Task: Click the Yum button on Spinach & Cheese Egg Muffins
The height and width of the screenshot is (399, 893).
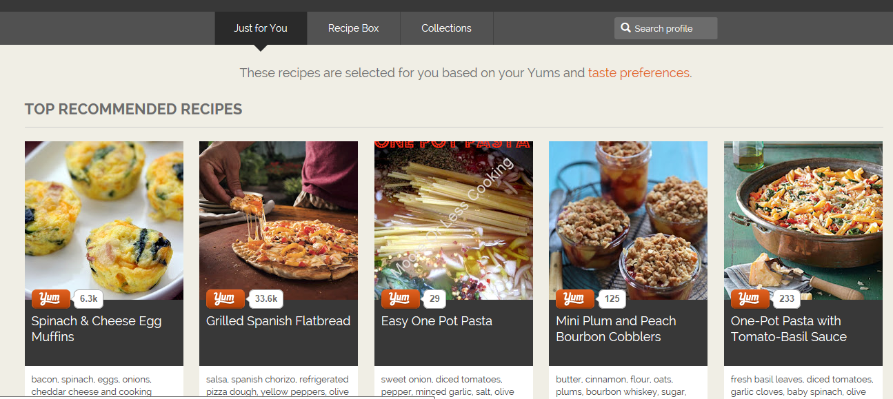Action: click(50, 298)
